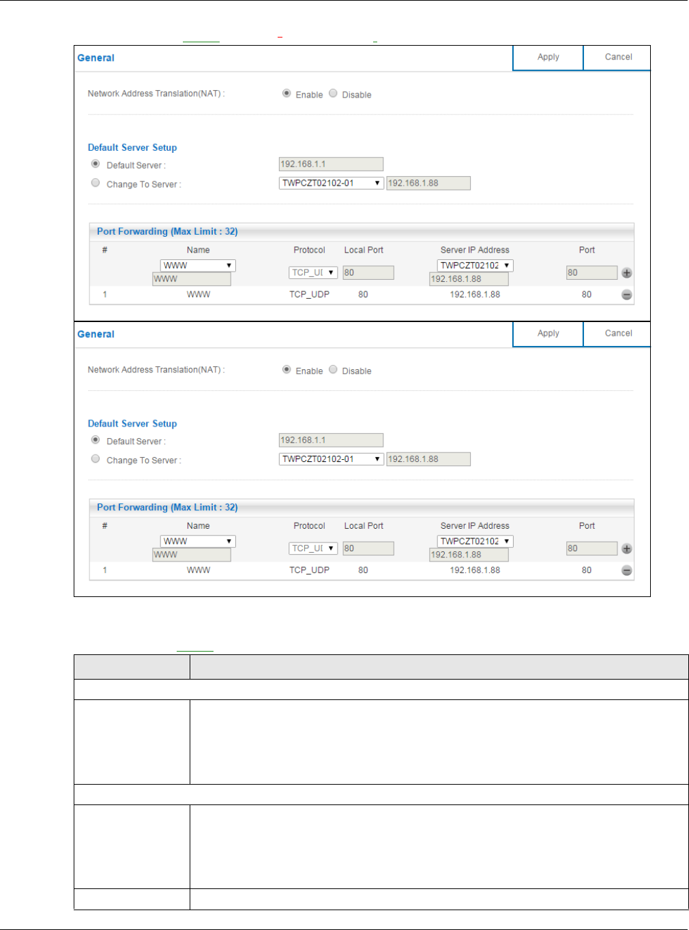Click 192.168.1.88 cell in lower rule row
Viewport: 689px width, 930px height.
475,570
